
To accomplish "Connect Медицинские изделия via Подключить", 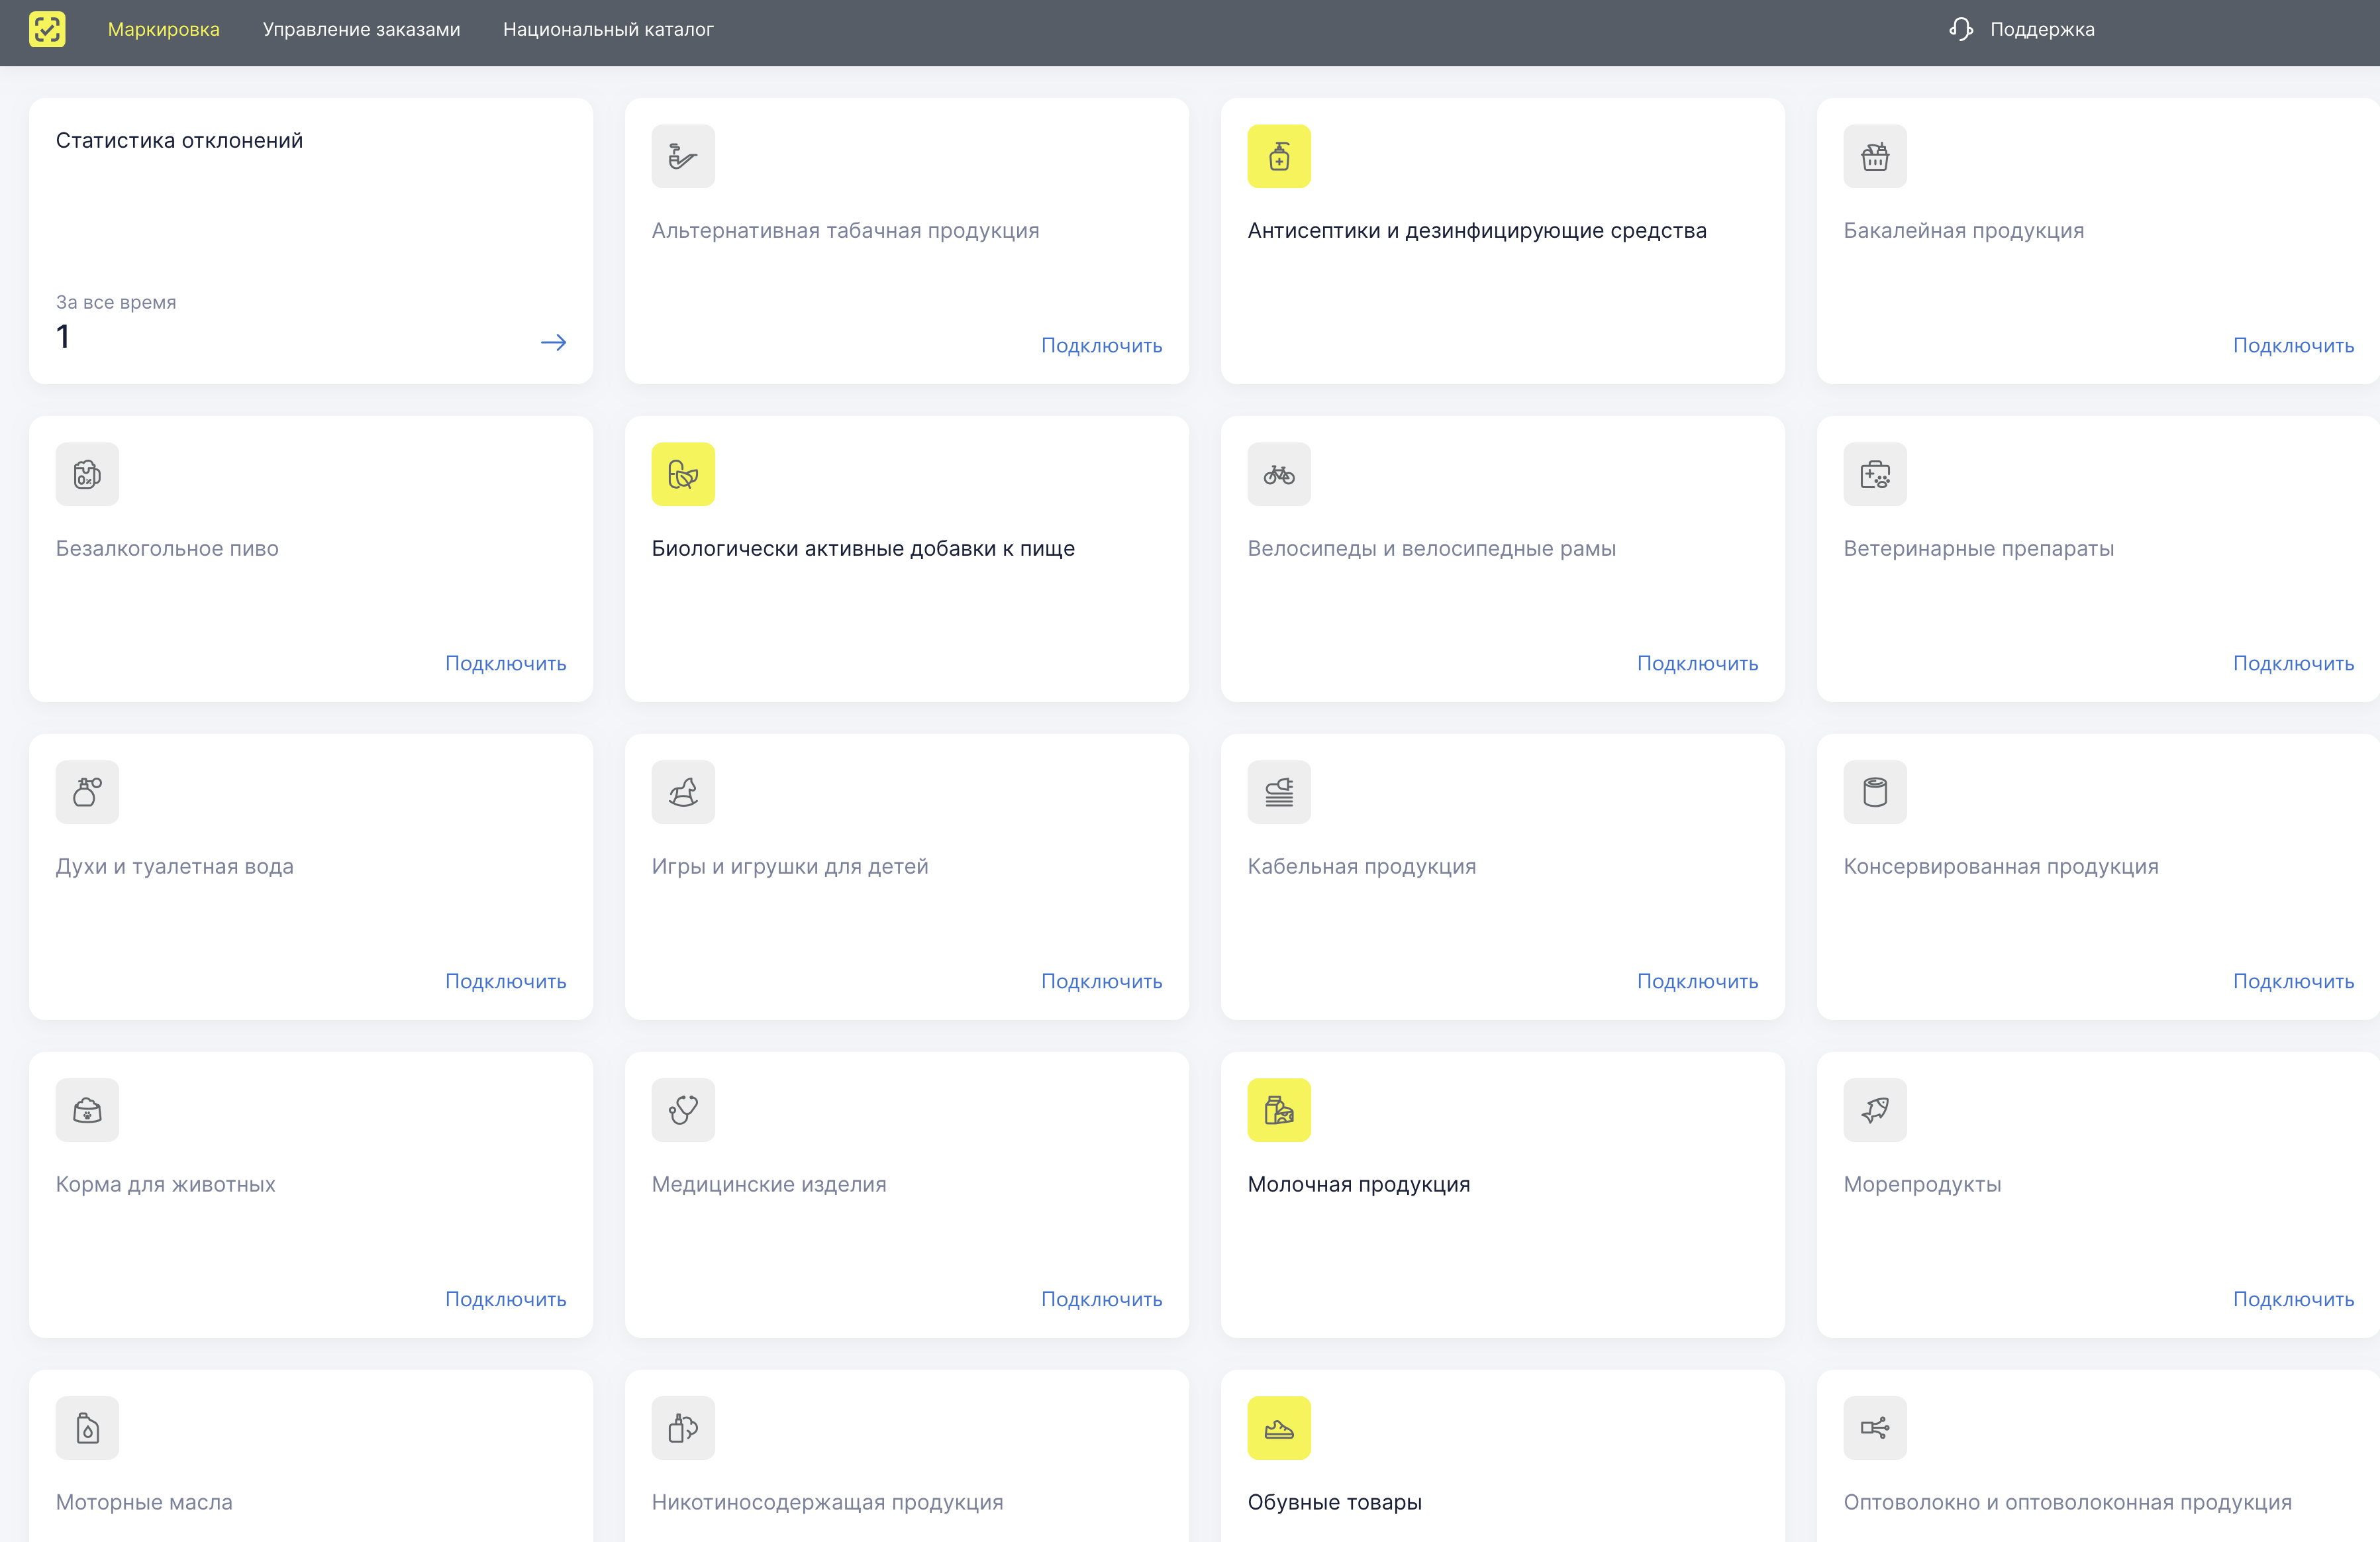I will (x=1101, y=1299).
